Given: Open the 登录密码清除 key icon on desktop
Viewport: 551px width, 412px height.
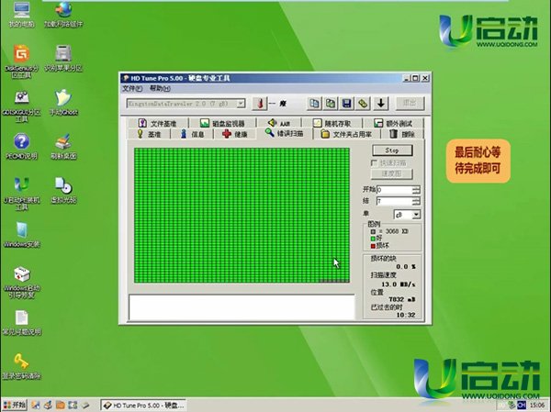Looking at the screenshot, I should tap(20, 363).
